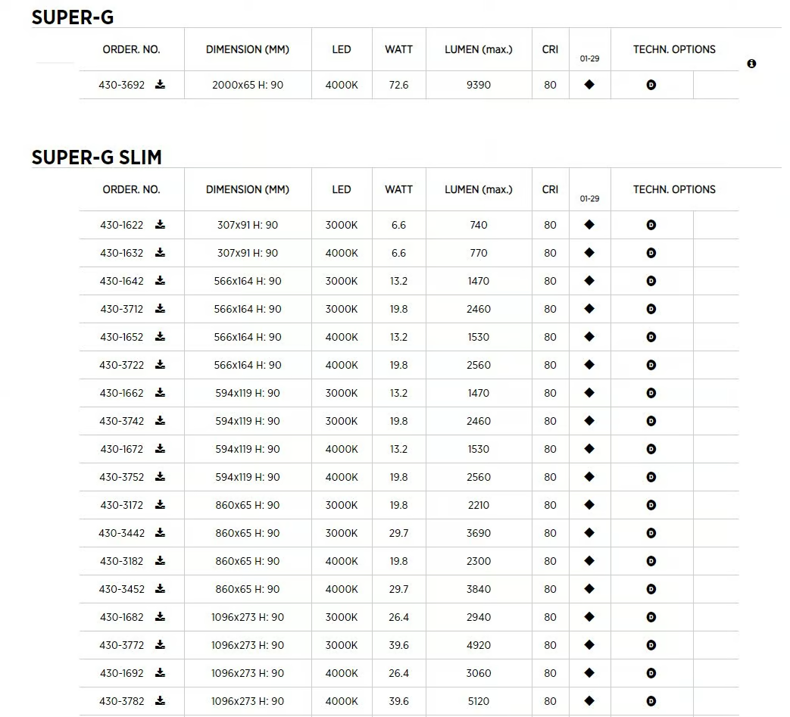The width and height of the screenshot is (790, 717).
Task: Click dimension 860x65 H: 90 in row 430-3172
Action: coord(248,505)
